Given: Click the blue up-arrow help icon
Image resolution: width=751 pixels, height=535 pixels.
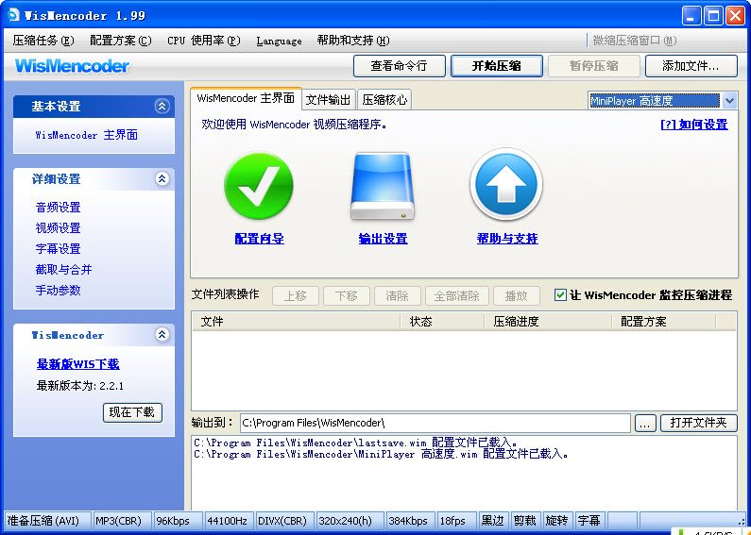Looking at the screenshot, I should click(506, 184).
